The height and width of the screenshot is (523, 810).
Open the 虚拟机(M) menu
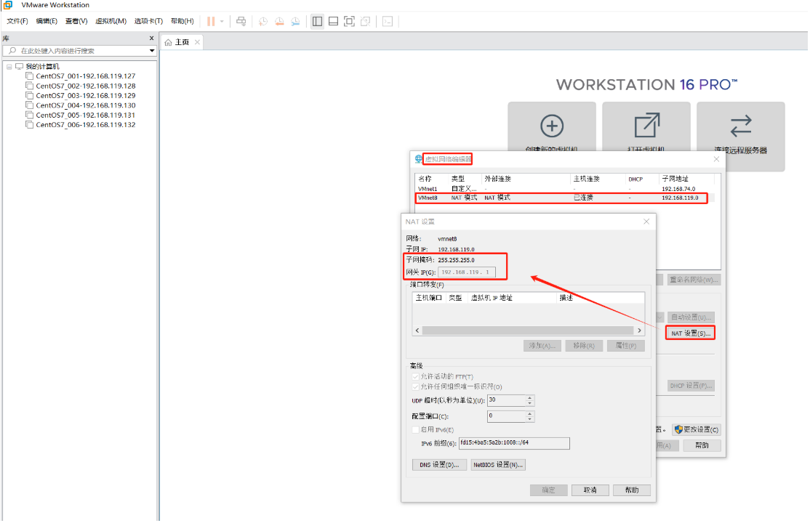[111, 21]
